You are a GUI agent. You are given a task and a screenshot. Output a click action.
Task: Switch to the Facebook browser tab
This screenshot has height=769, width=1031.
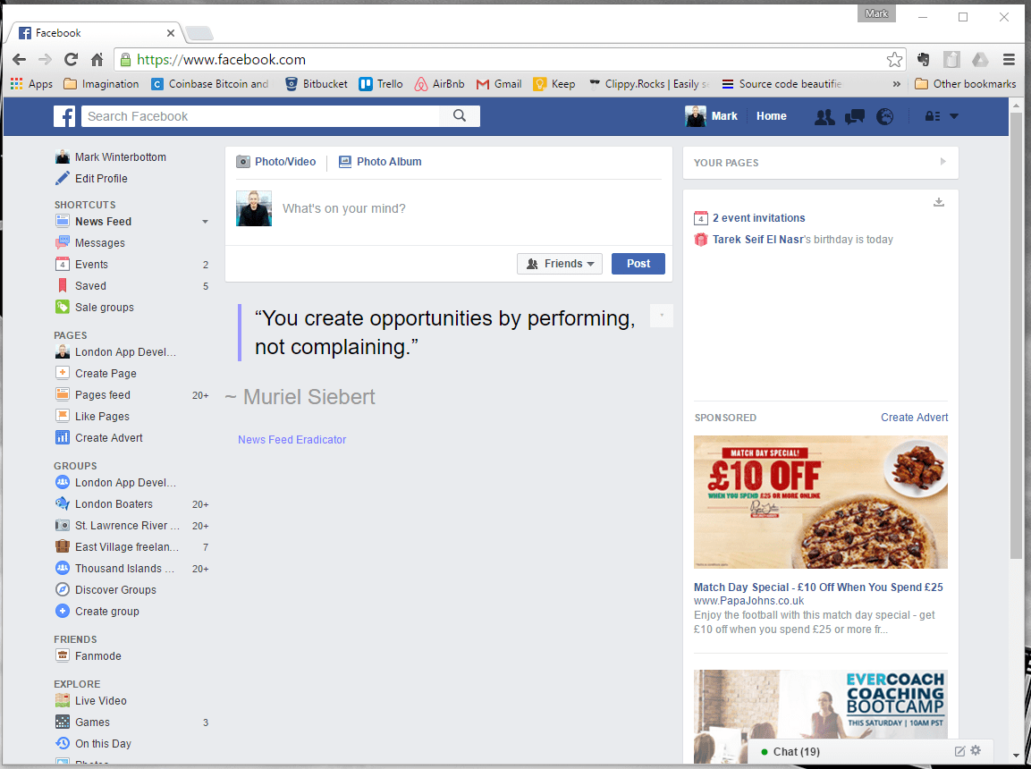pos(95,32)
